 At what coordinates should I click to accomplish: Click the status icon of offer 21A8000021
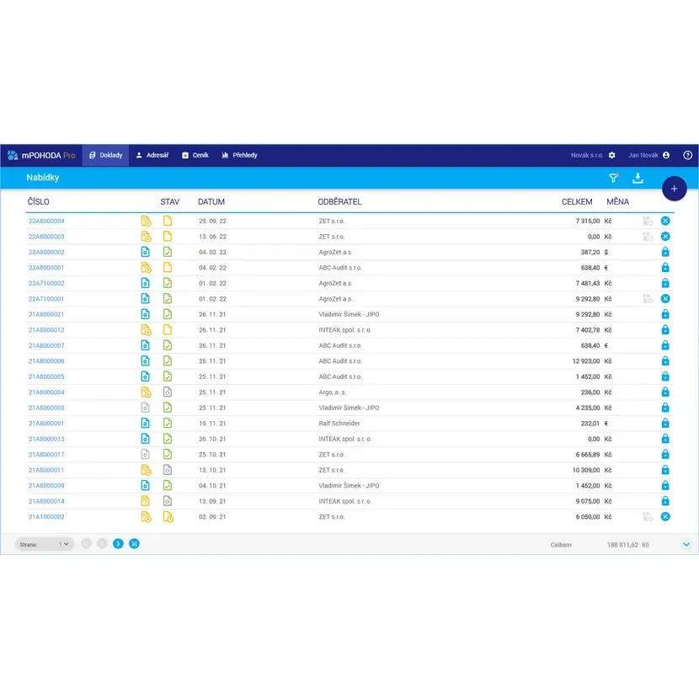coord(168,314)
